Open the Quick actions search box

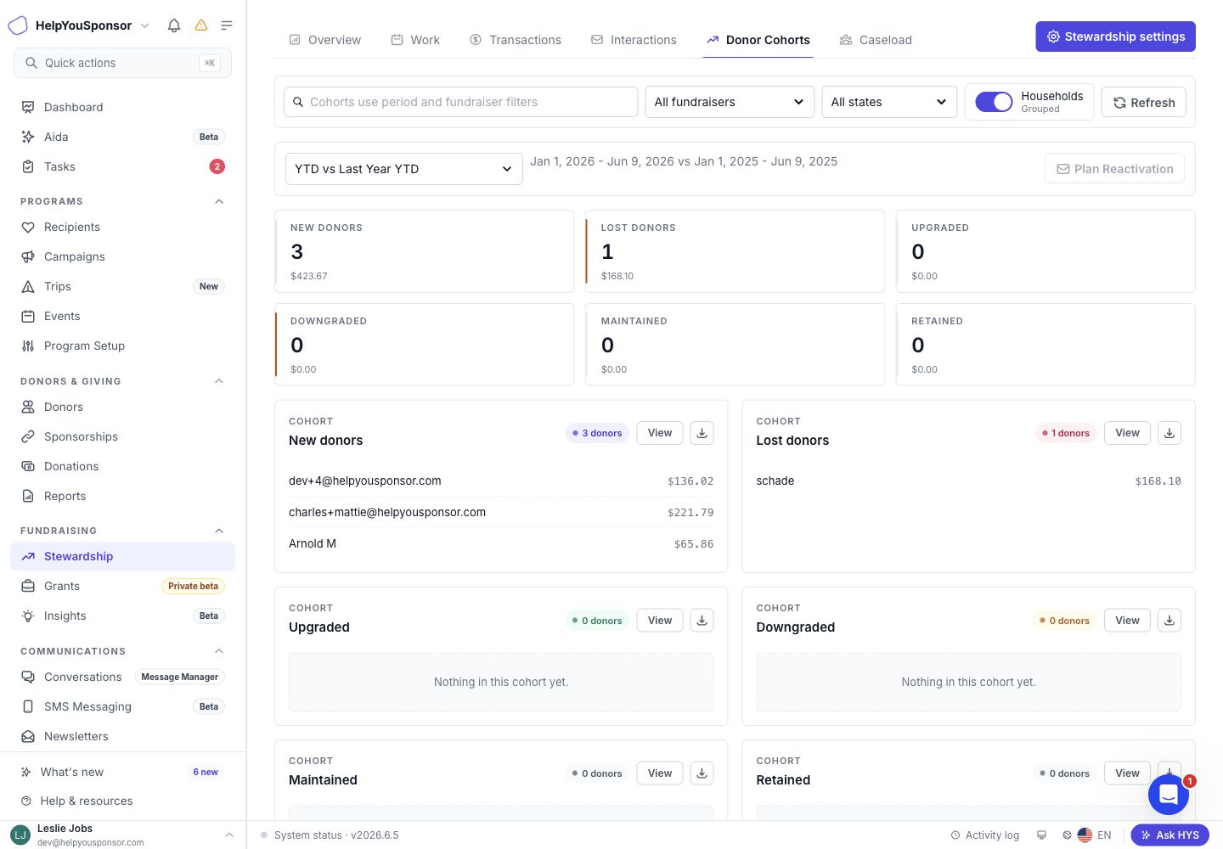click(122, 63)
